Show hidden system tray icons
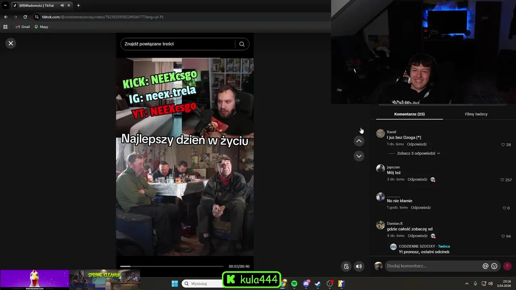 click(x=467, y=284)
